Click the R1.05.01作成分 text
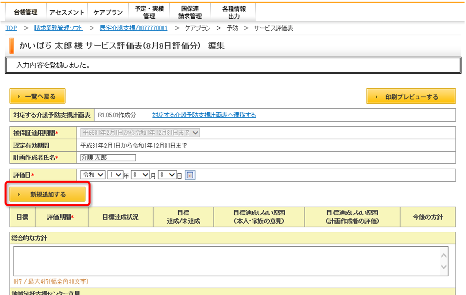 (117, 115)
